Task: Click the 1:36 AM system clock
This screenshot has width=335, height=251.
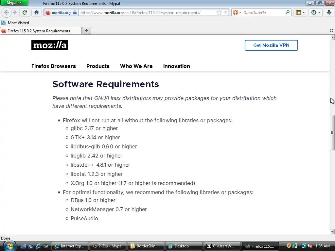Action: click(322, 246)
